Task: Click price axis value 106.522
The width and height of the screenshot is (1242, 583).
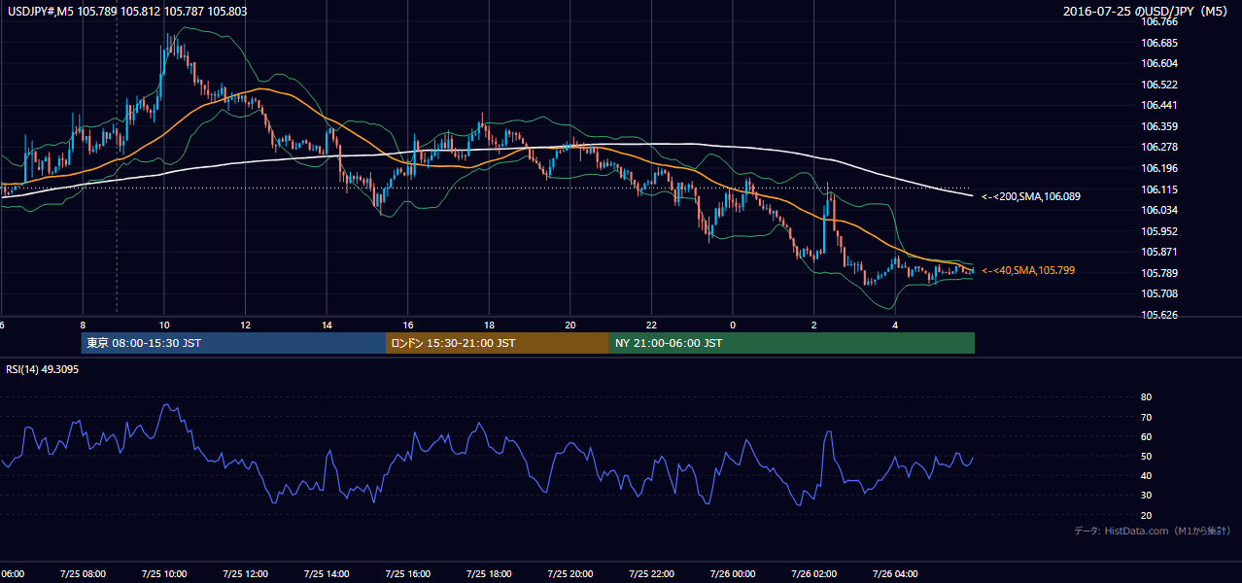Action: 1159,85
